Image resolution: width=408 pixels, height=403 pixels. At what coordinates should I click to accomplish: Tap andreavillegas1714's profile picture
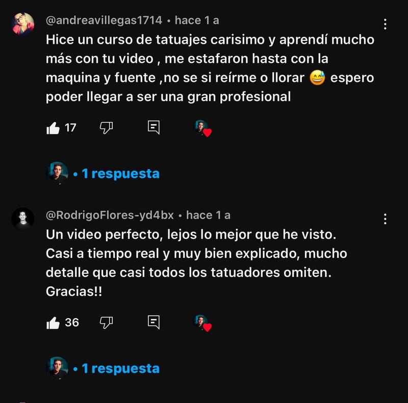pyautogui.click(x=23, y=23)
